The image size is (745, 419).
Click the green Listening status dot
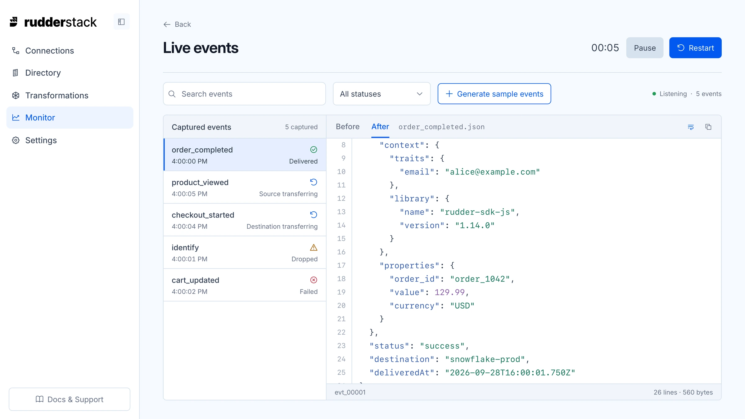click(654, 94)
